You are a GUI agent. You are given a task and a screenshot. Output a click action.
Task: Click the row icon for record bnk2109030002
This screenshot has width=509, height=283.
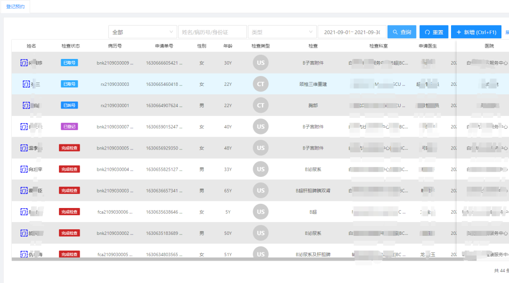pos(24,233)
